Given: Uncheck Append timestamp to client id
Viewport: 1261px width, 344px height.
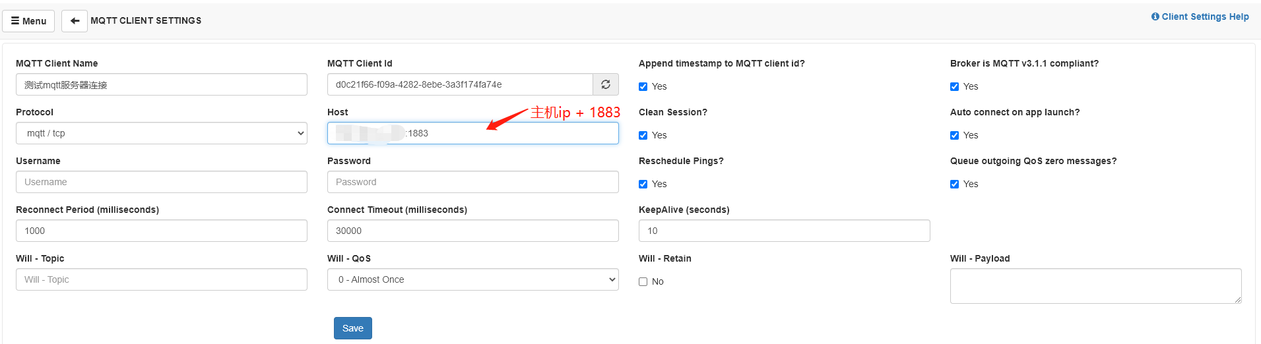Looking at the screenshot, I should 643,86.
